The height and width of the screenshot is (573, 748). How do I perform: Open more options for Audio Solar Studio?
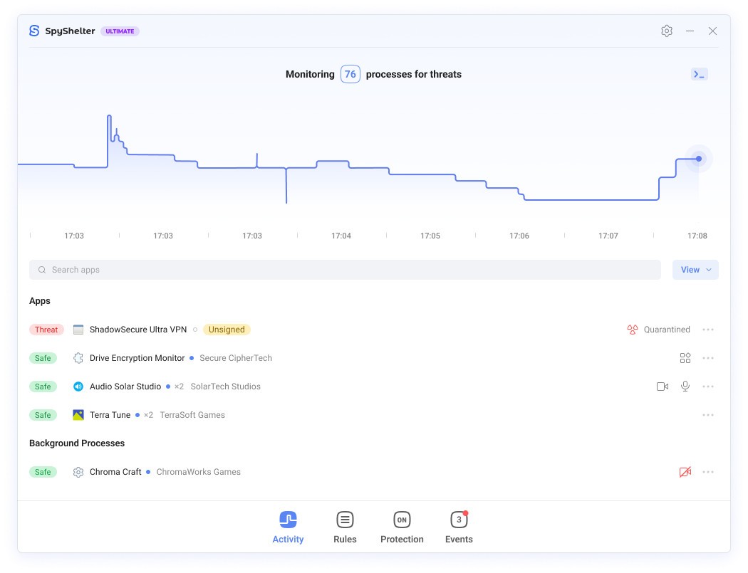pyautogui.click(x=708, y=387)
